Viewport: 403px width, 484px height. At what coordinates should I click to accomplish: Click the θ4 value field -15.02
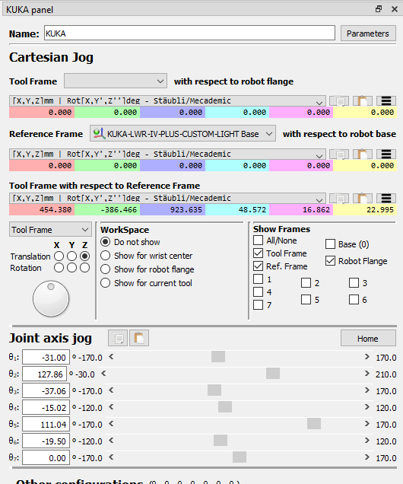tap(46, 407)
